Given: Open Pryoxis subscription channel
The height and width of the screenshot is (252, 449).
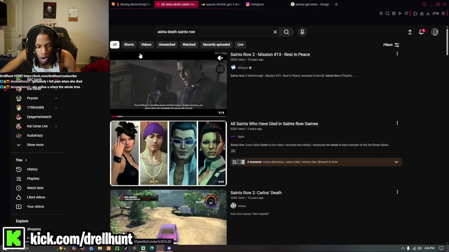Looking at the screenshot, I should click(x=32, y=98).
